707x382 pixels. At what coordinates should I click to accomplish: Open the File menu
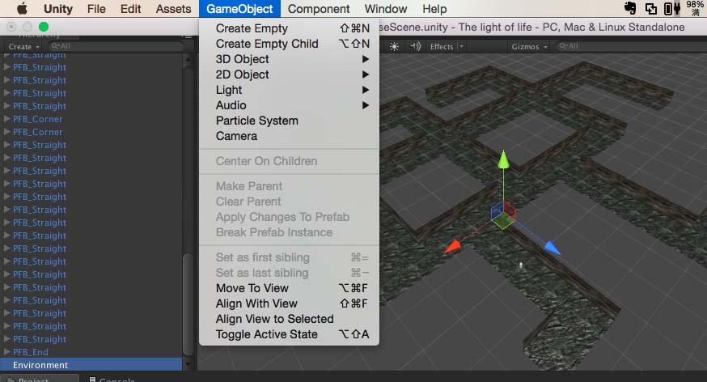coord(96,9)
